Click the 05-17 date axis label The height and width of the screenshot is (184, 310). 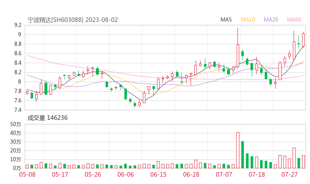60,174
